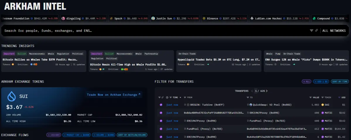Screen dimensions: 351x140
Task: Click the SUI water-drop token logo
Action: 12,96
